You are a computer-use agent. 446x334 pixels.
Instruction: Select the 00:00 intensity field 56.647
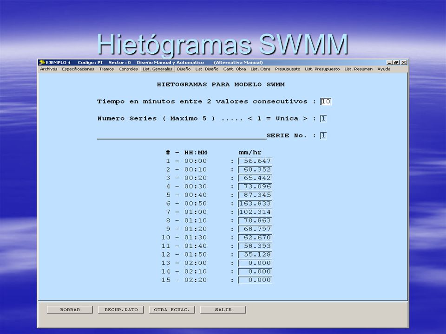pyautogui.click(x=255, y=161)
